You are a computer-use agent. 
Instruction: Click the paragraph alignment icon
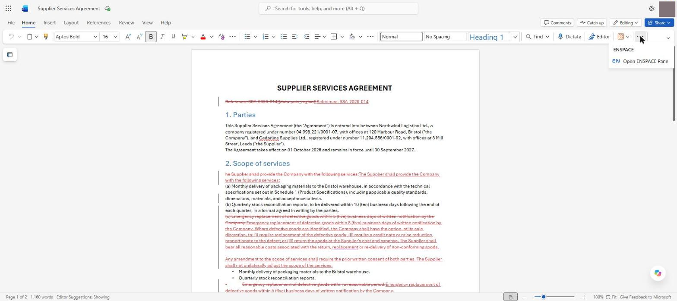(317, 37)
